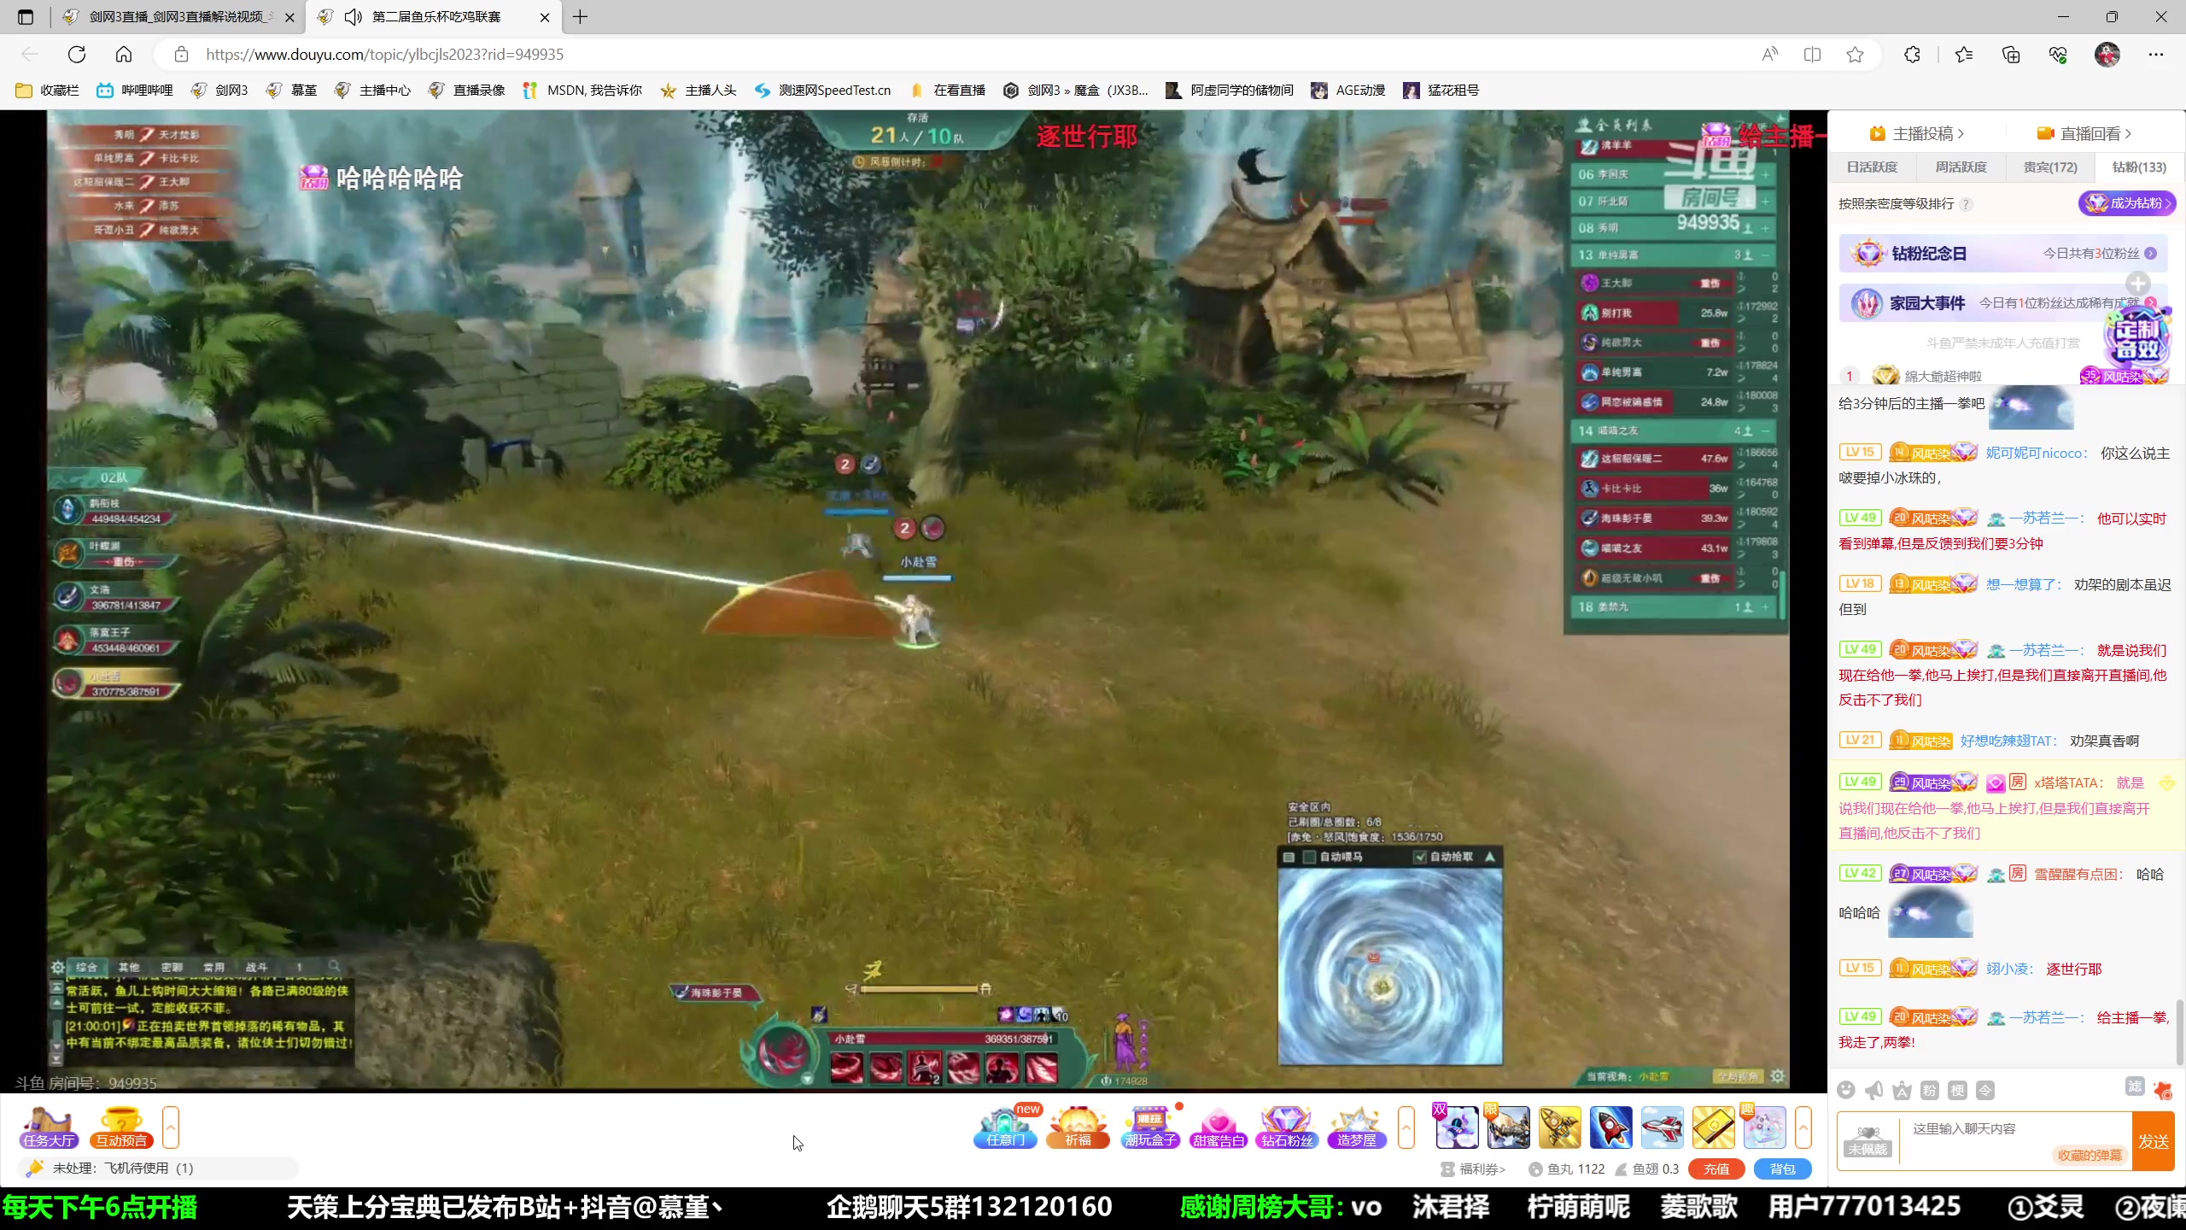Select the airplane gift icon
This screenshot has height=1230, width=2186.
[x=1662, y=1127]
